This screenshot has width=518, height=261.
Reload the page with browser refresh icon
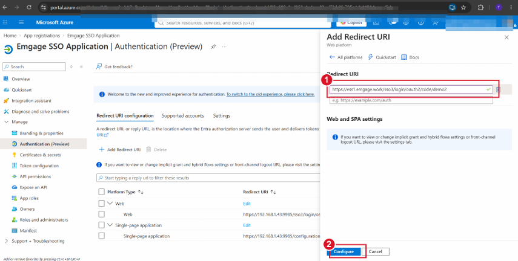coord(29,7)
